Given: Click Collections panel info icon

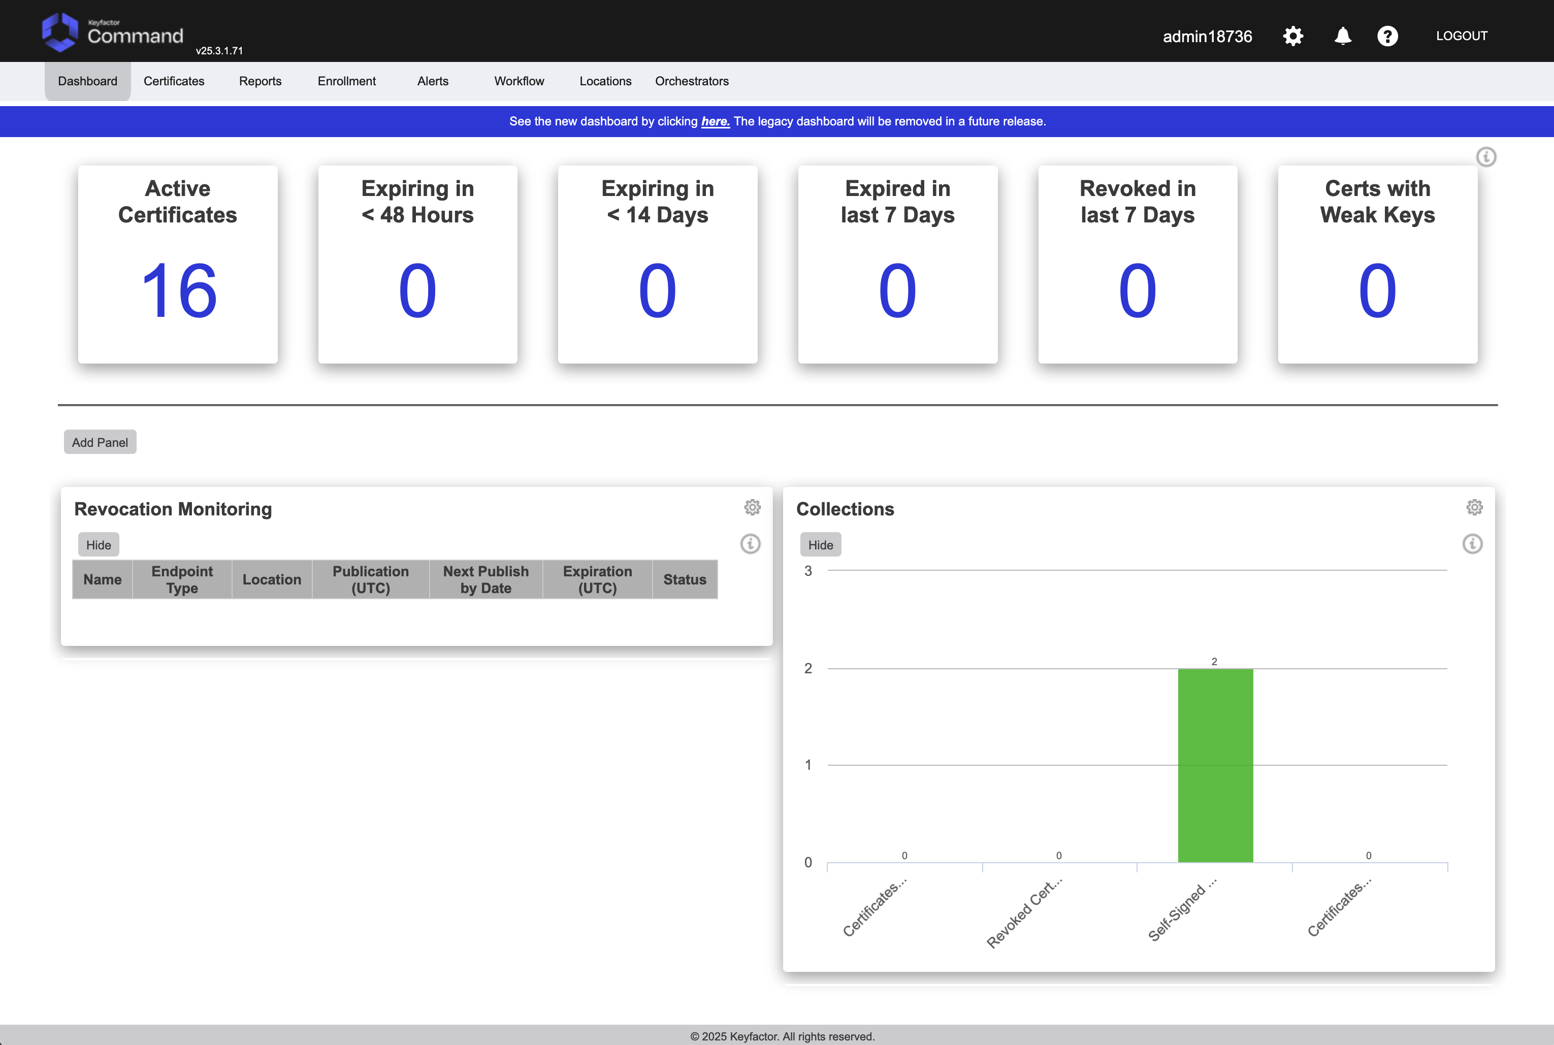Looking at the screenshot, I should coord(1472,544).
